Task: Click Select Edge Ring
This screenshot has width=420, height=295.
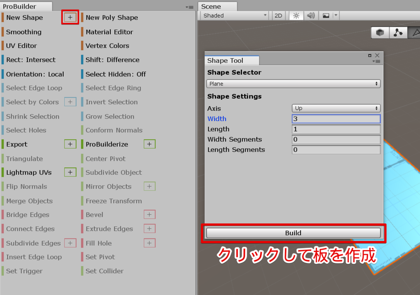Action: [113, 88]
